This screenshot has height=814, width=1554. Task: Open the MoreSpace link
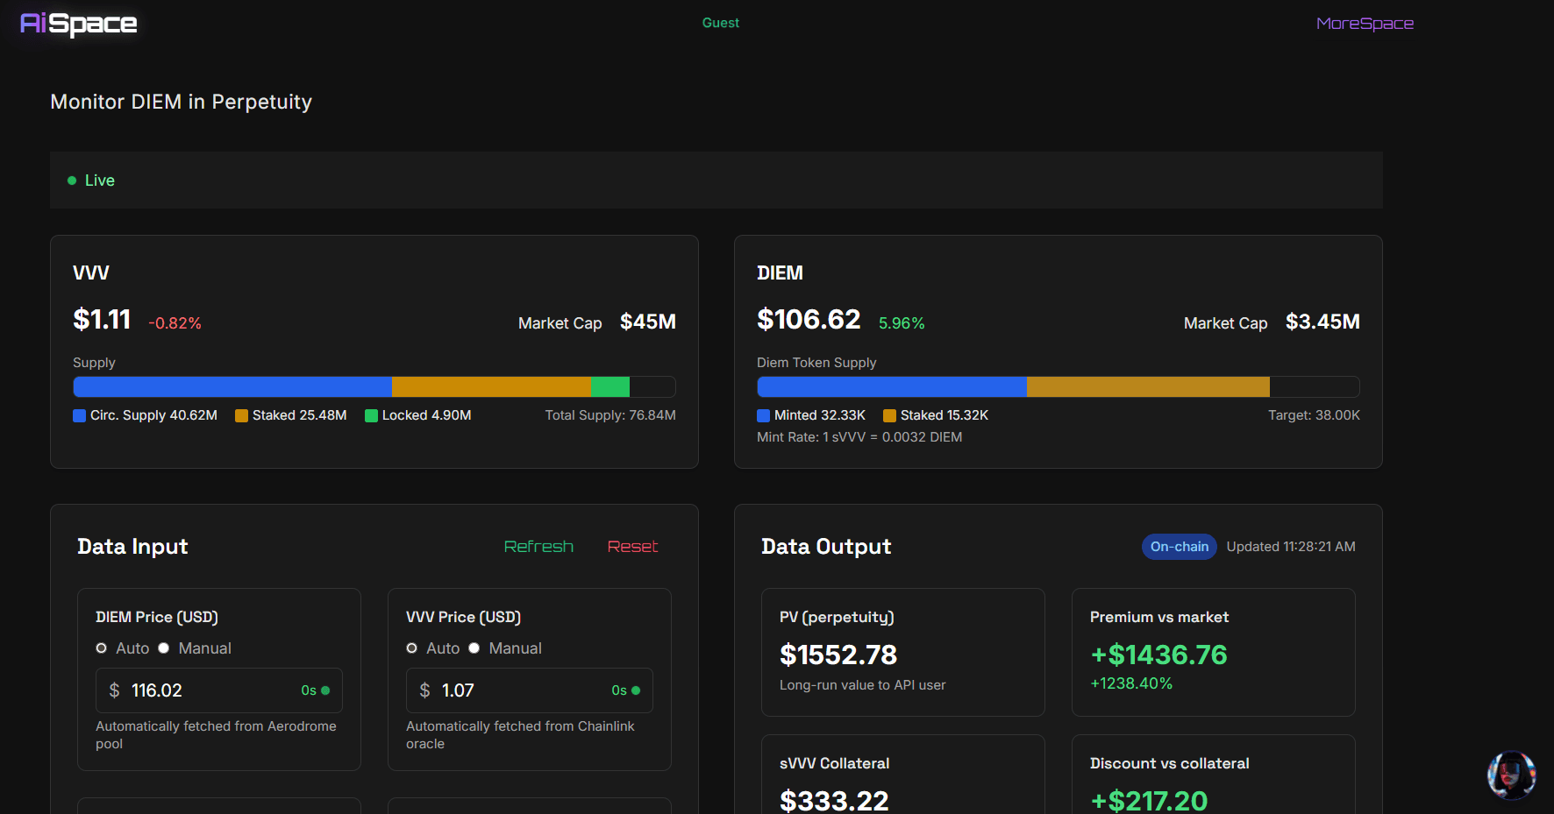[1365, 24]
